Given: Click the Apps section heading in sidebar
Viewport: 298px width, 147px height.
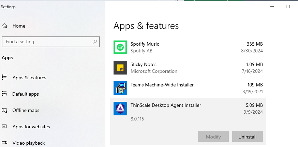Looking at the screenshot, I should 7,58.
